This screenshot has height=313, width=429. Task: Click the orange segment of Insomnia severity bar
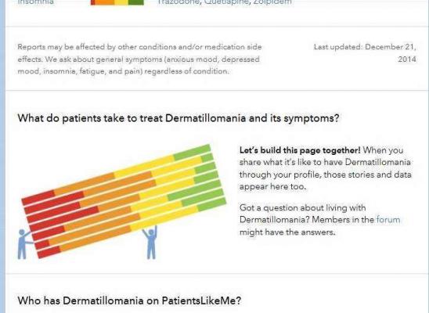pyautogui.click(x=105, y=2)
